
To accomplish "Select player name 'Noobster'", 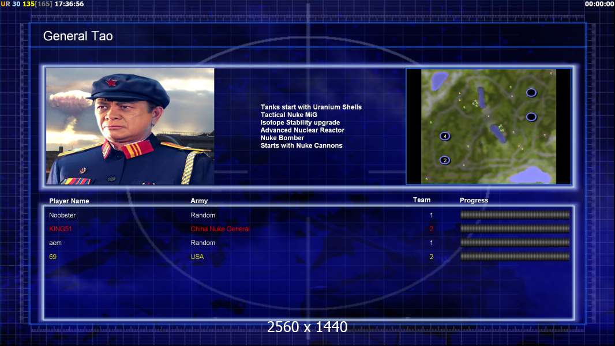I will (62, 215).
